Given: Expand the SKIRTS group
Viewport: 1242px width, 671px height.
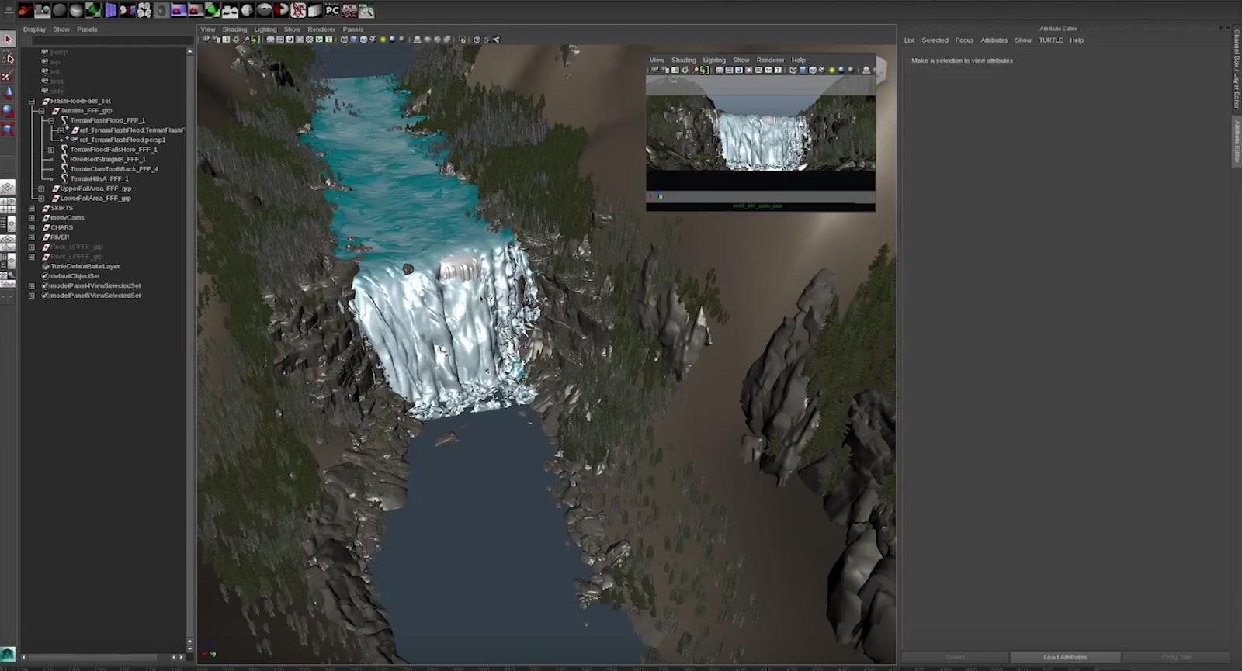Looking at the screenshot, I should pos(32,208).
